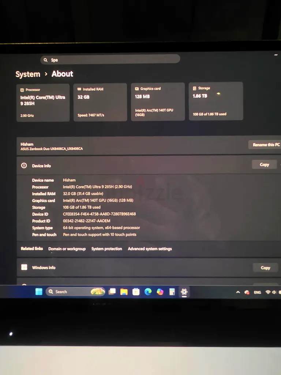Viewport: 281px width, 375px height.
Task: Expand the Windows info section
Action: [148, 267]
